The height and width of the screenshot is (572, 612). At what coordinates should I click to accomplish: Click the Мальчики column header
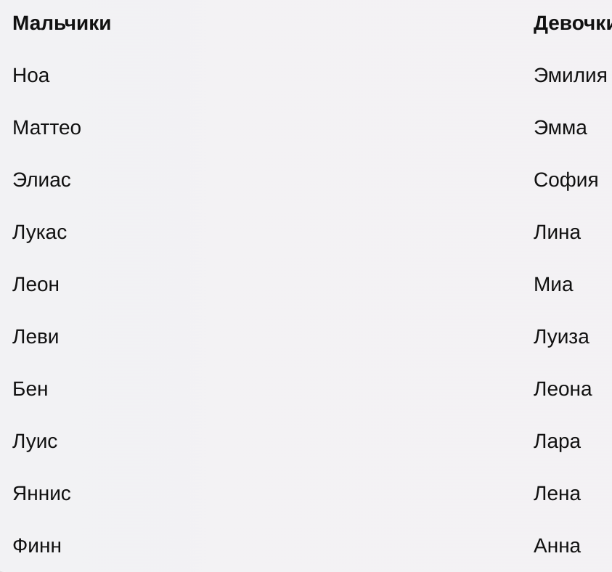click(62, 23)
